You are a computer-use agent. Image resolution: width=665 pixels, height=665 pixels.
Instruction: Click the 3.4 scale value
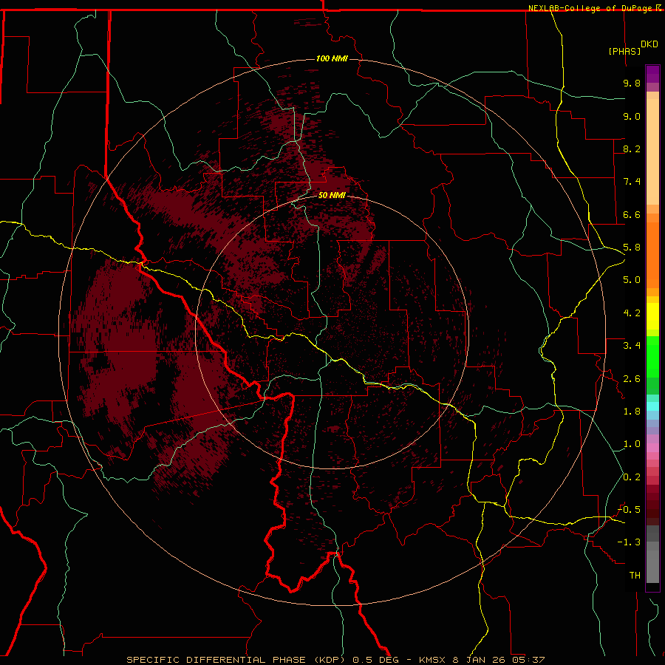click(x=632, y=346)
